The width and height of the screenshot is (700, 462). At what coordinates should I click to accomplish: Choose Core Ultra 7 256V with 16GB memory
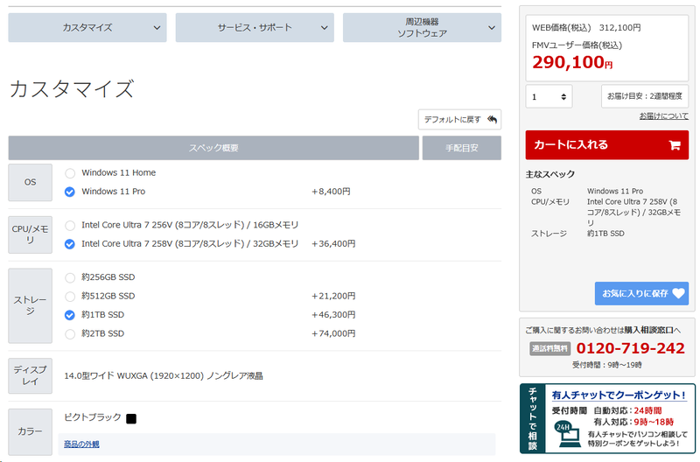point(70,226)
